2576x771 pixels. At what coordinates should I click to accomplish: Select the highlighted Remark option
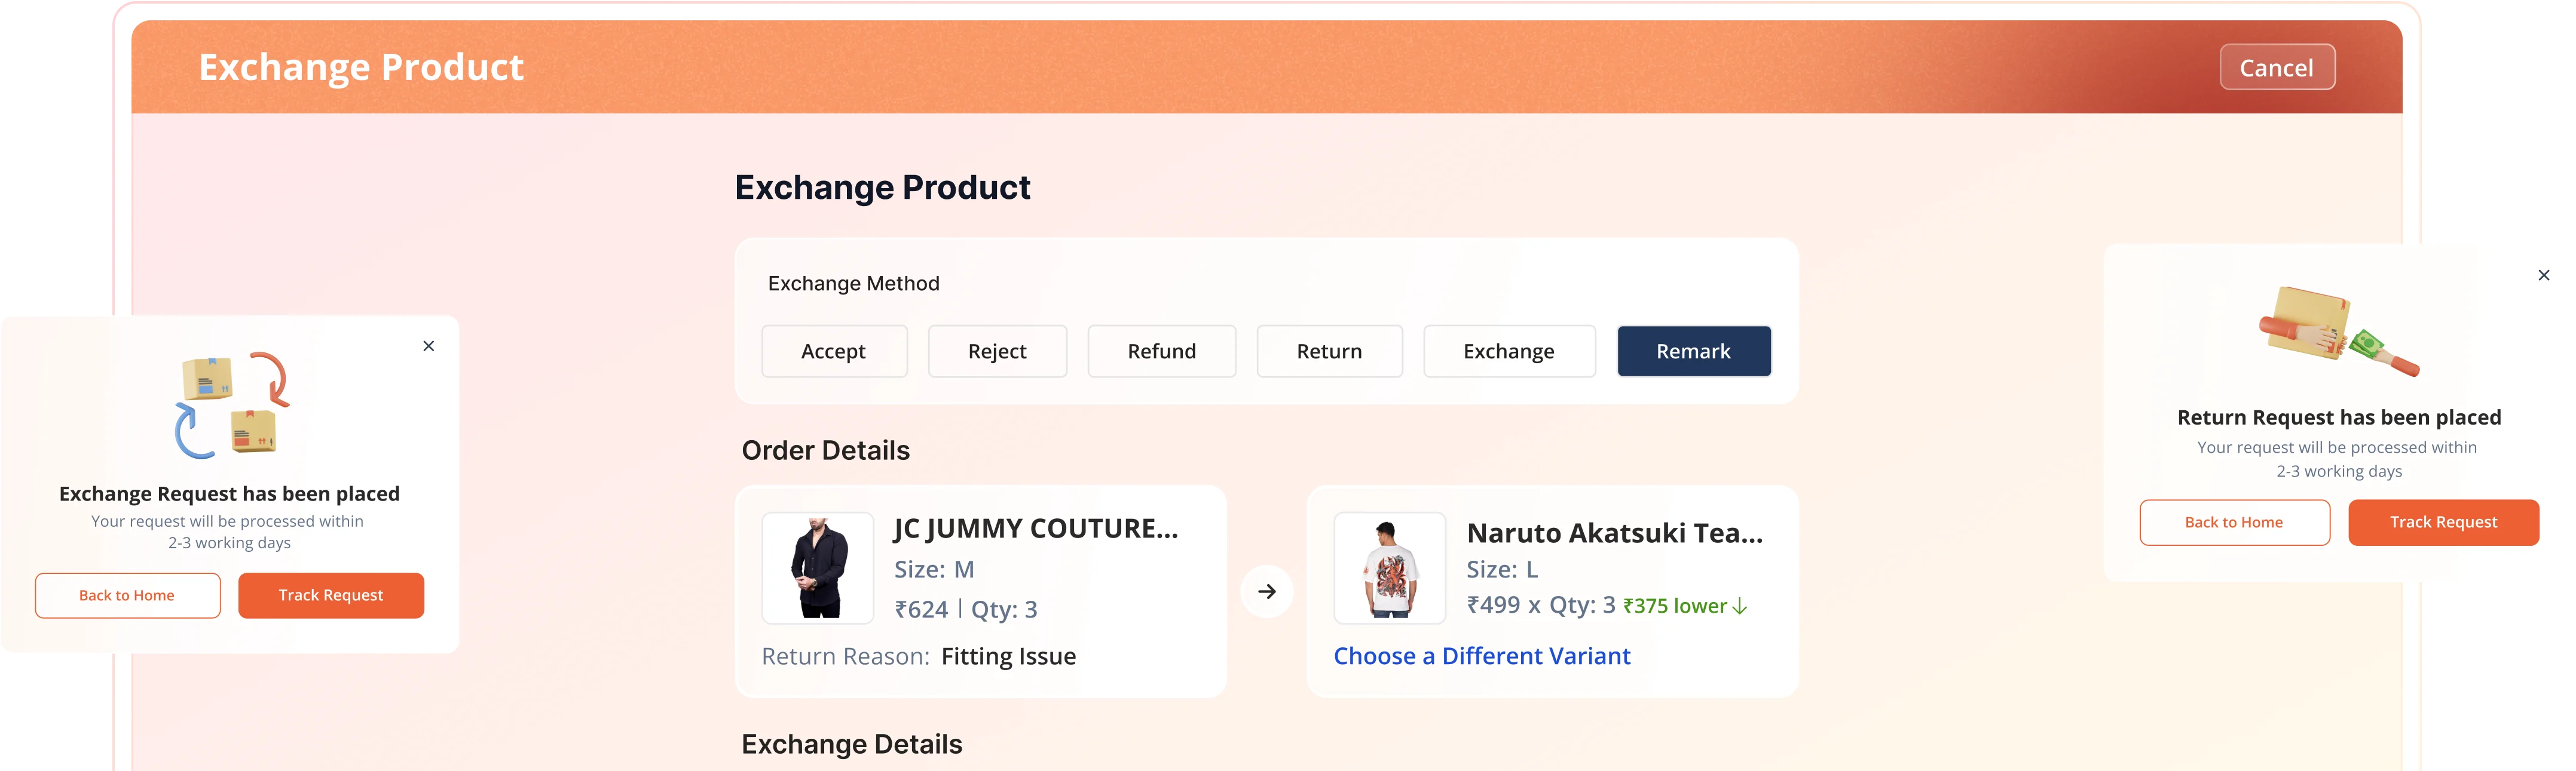click(1693, 352)
